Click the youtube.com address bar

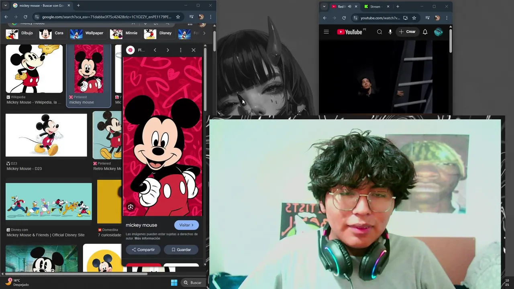click(380, 18)
